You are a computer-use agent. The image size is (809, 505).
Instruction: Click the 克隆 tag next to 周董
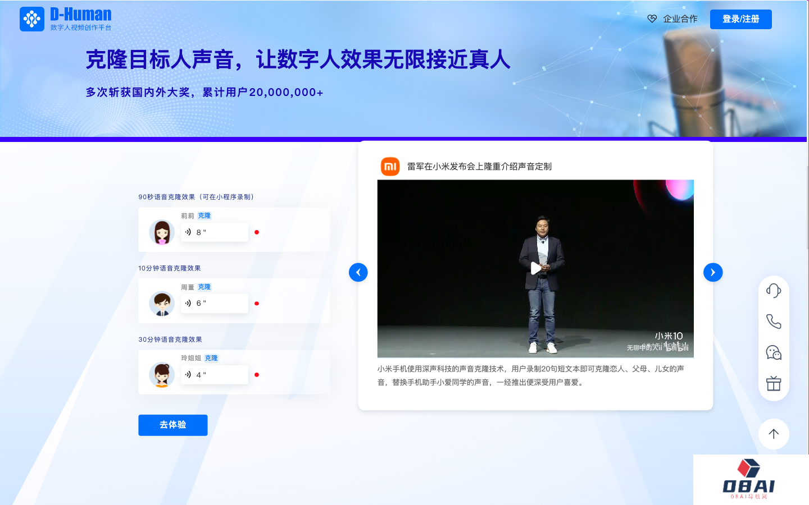tap(204, 287)
